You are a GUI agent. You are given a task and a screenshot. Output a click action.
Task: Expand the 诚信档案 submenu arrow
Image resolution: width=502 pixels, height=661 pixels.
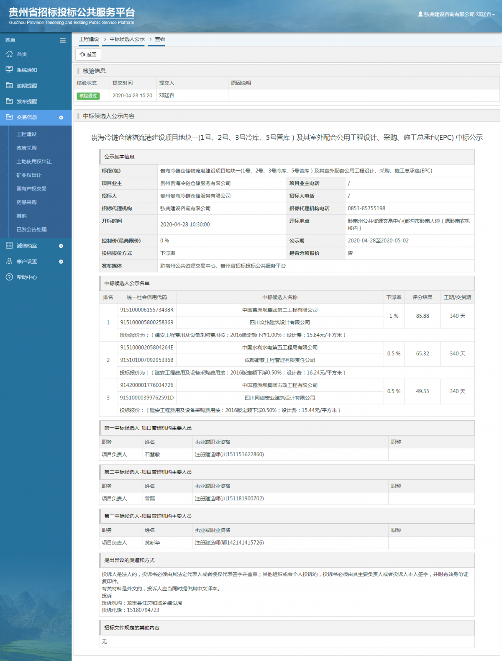(x=61, y=246)
